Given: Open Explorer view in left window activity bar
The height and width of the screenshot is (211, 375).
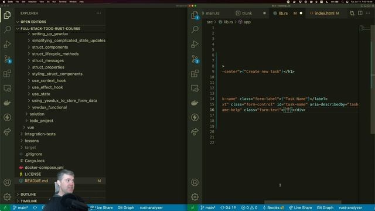Looking at the screenshot, I should (7, 15).
